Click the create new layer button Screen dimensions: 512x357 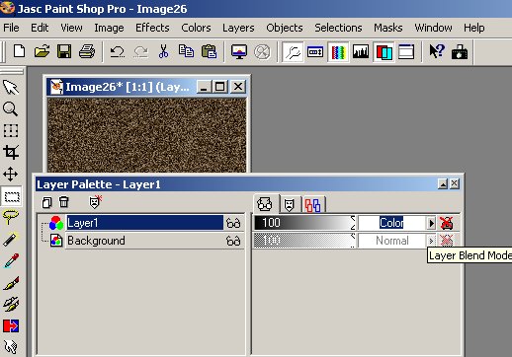[46, 202]
